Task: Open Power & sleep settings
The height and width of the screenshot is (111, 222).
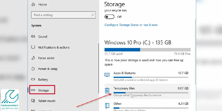Action: pos(48,69)
